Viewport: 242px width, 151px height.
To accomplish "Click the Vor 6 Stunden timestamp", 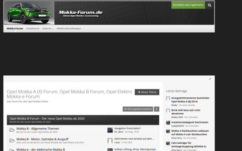I will tap(192, 126).
